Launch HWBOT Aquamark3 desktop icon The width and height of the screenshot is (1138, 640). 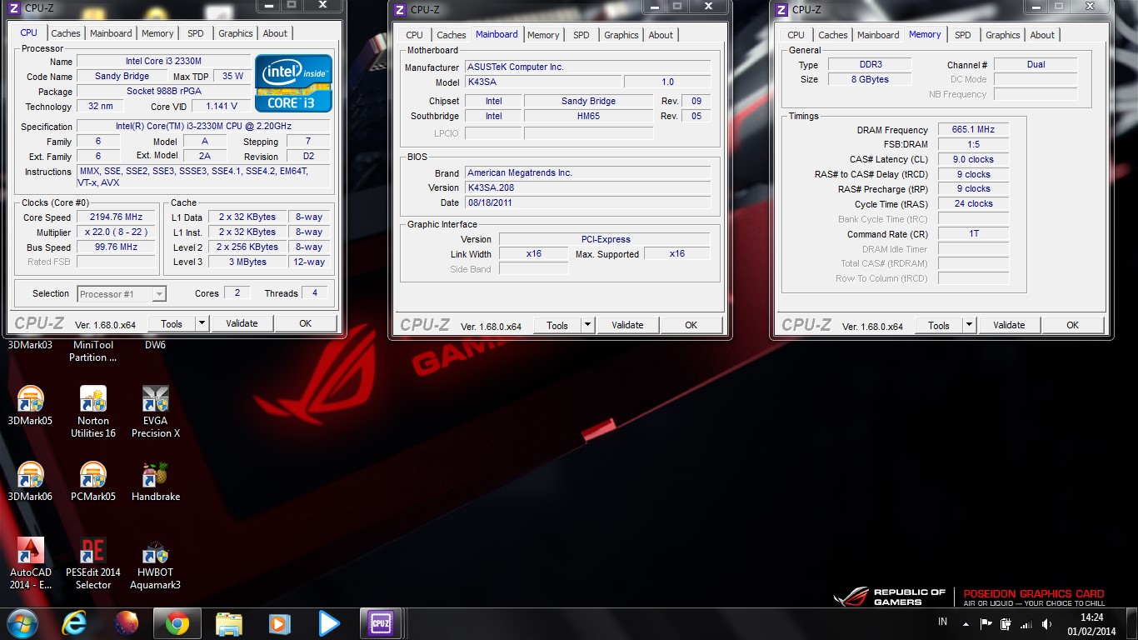(155, 563)
